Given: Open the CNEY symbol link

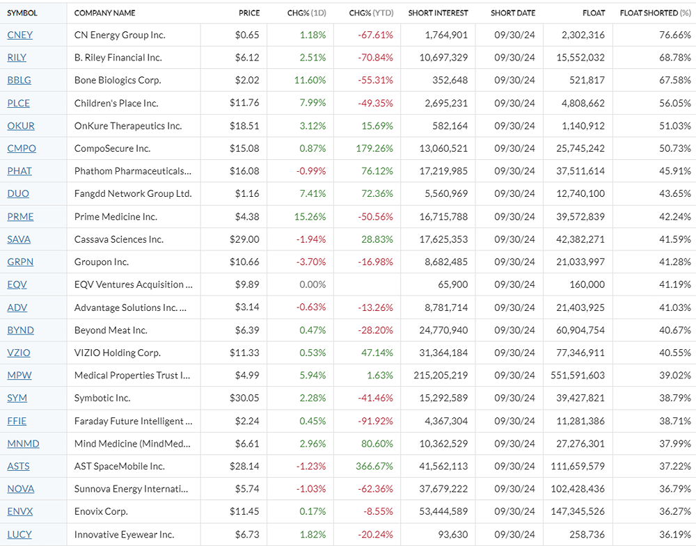Looking at the screenshot, I should pyautogui.click(x=19, y=35).
